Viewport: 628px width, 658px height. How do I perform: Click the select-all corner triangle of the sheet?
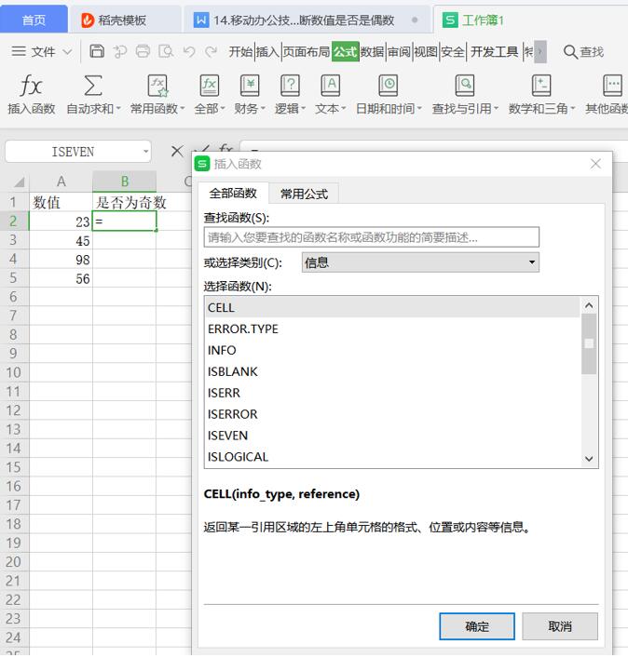(20, 182)
